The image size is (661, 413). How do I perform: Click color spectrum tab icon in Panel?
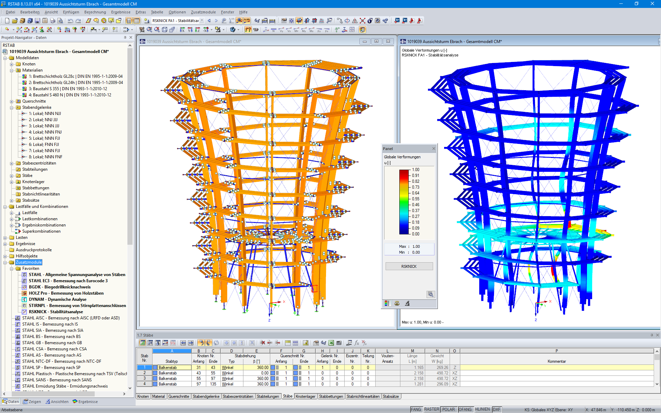pos(387,304)
